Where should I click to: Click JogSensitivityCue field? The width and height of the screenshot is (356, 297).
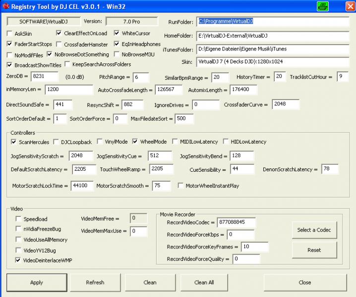click(x=160, y=156)
